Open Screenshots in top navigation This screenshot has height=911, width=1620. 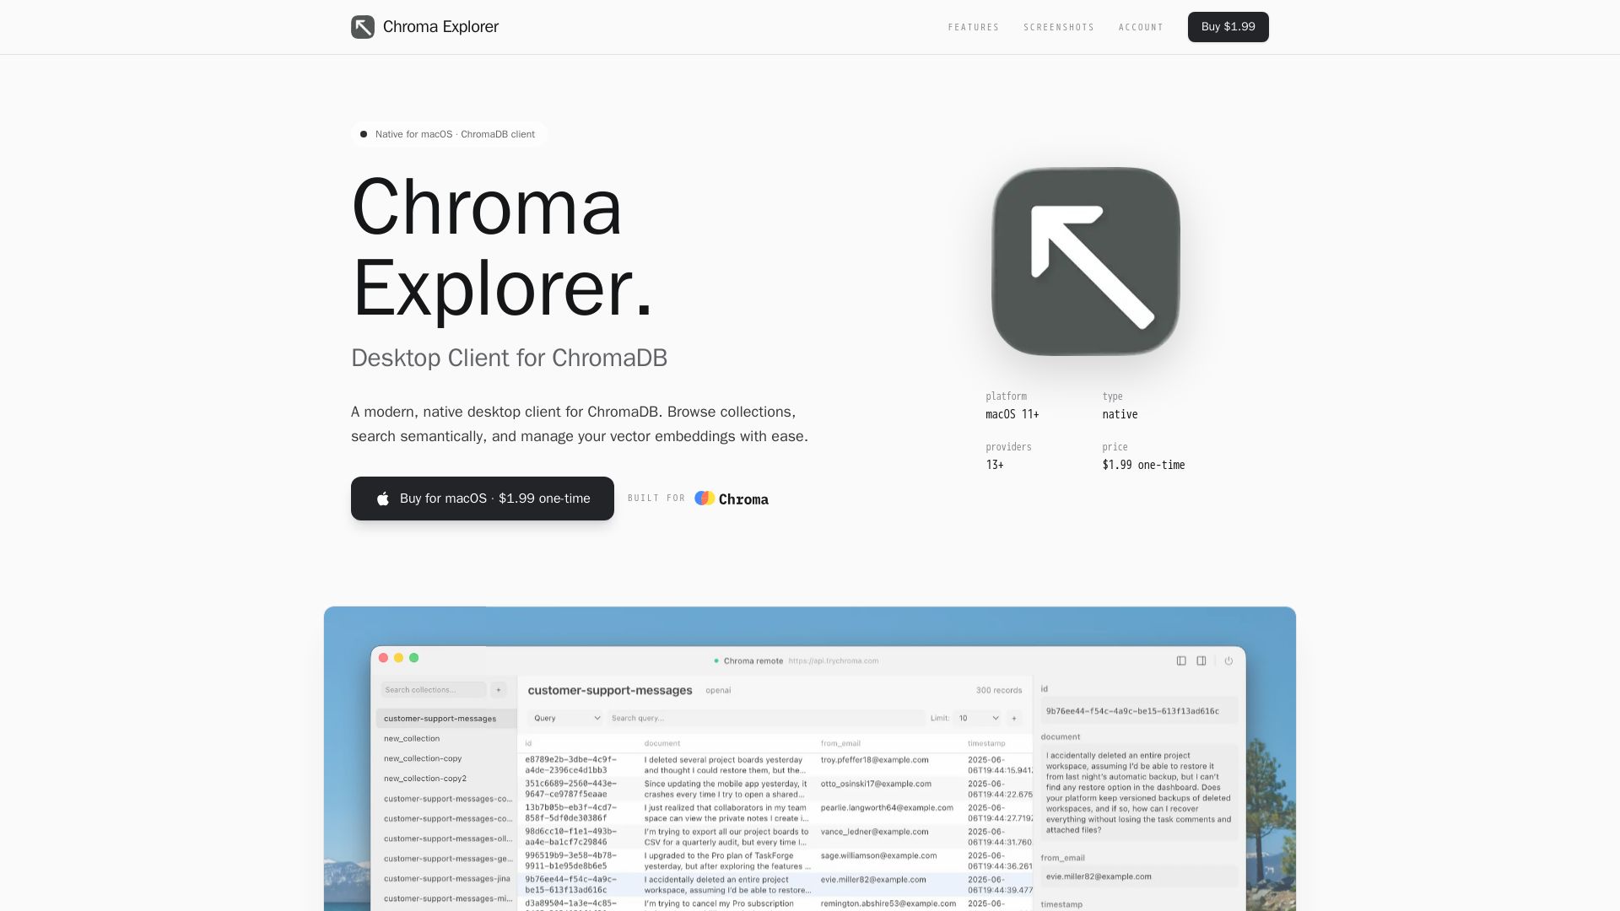(x=1059, y=27)
